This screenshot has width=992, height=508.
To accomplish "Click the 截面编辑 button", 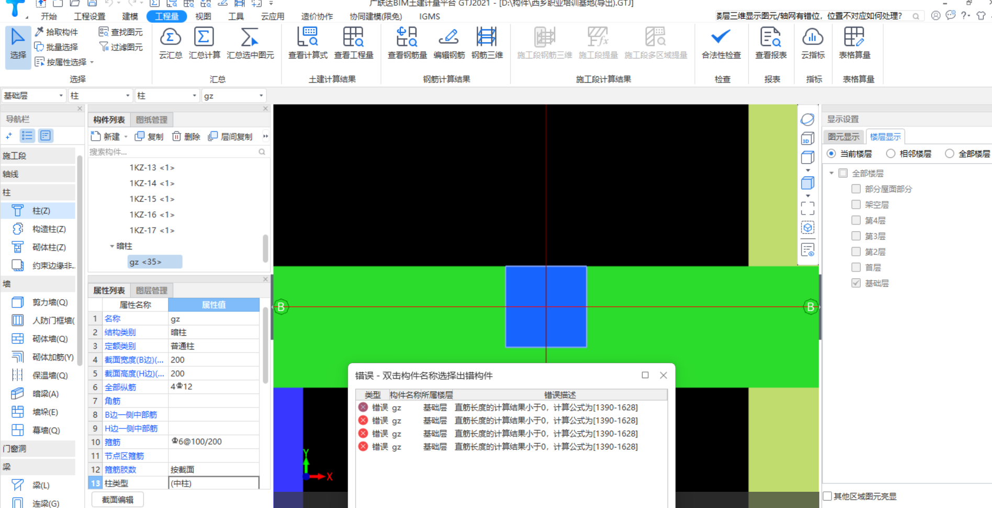I will click(118, 500).
